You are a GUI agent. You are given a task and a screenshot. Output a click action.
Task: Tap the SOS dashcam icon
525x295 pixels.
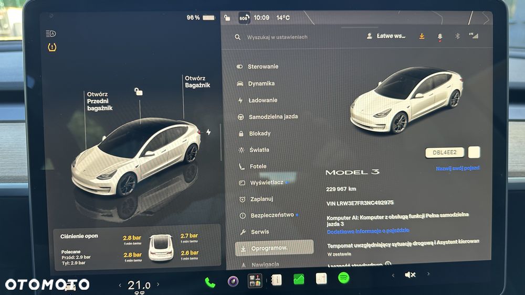click(x=244, y=18)
